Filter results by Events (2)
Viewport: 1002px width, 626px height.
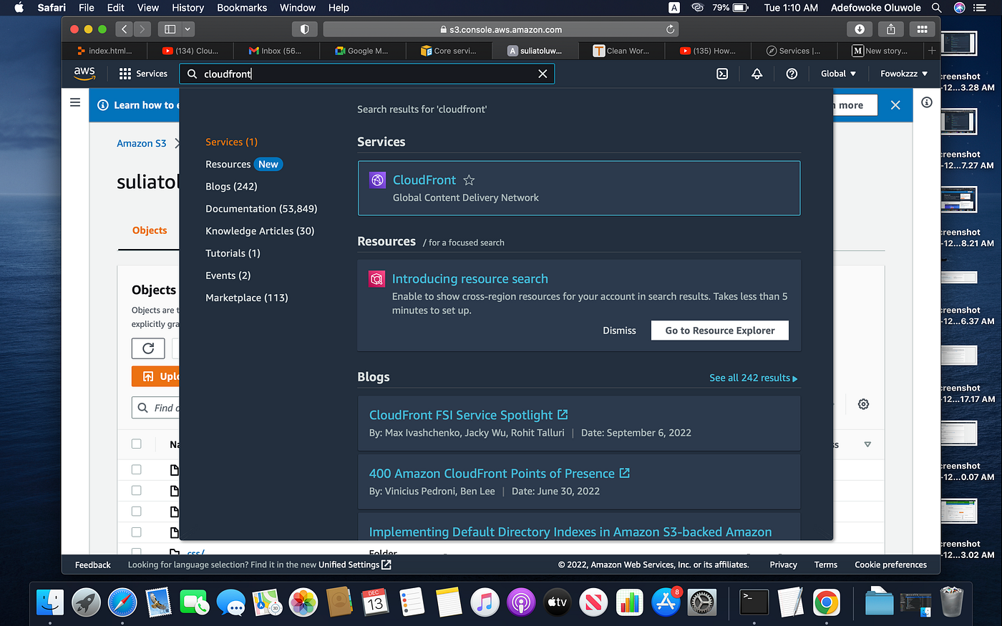[x=228, y=275]
